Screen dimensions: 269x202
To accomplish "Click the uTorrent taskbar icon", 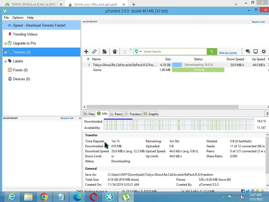I will pos(126,197).
